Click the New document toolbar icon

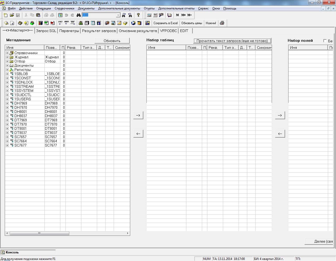6,15
